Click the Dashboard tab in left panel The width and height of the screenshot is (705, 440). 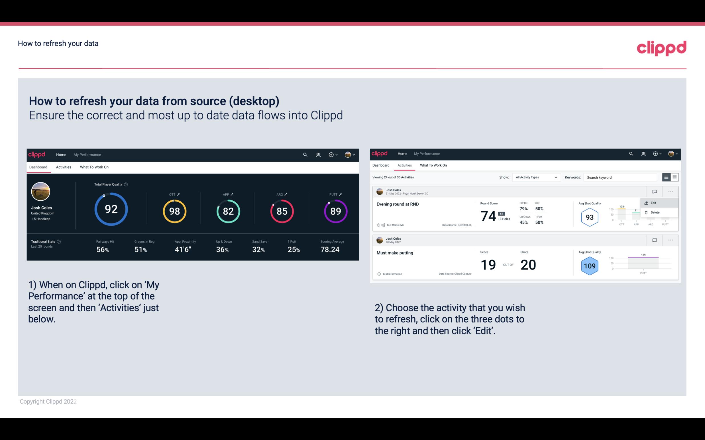pyautogui.click(x=38, y=166)
